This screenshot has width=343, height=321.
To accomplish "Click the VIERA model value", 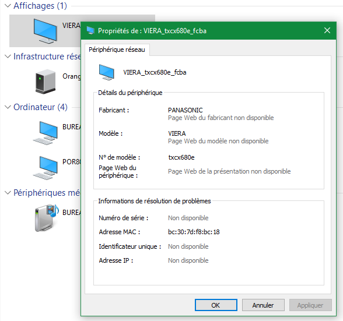I will [177, 133].
